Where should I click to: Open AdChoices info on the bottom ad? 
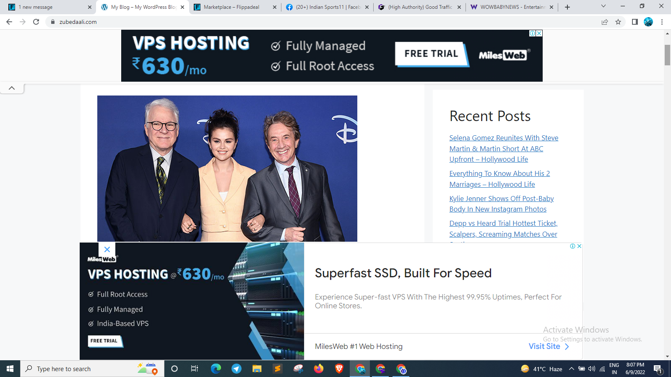point(572,246)
